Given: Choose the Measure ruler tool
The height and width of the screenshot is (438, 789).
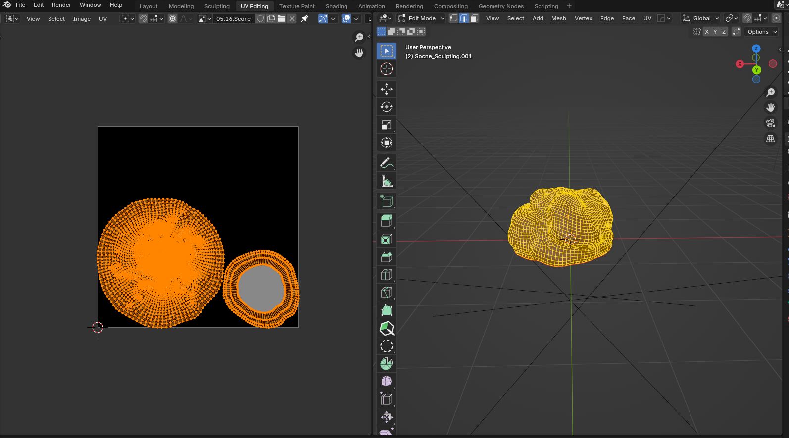Looking at the screenshot, I should 386,182.
